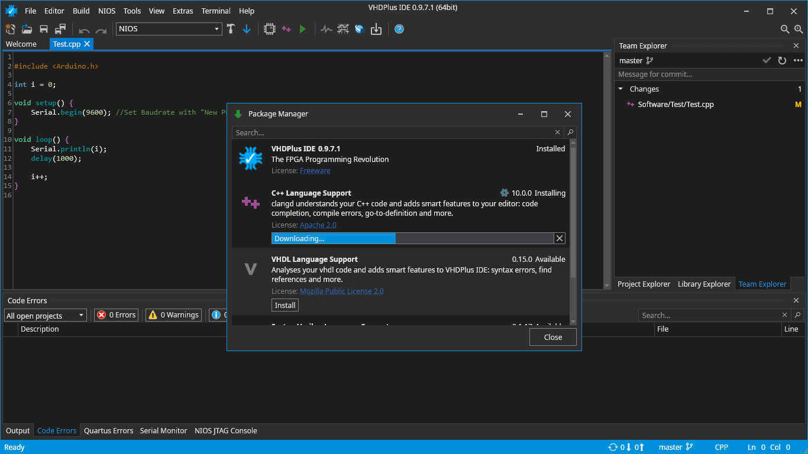Click the blue download arrow toolbar icon
This screenshot has height=454, width=808.
click(x=247, y=28)
